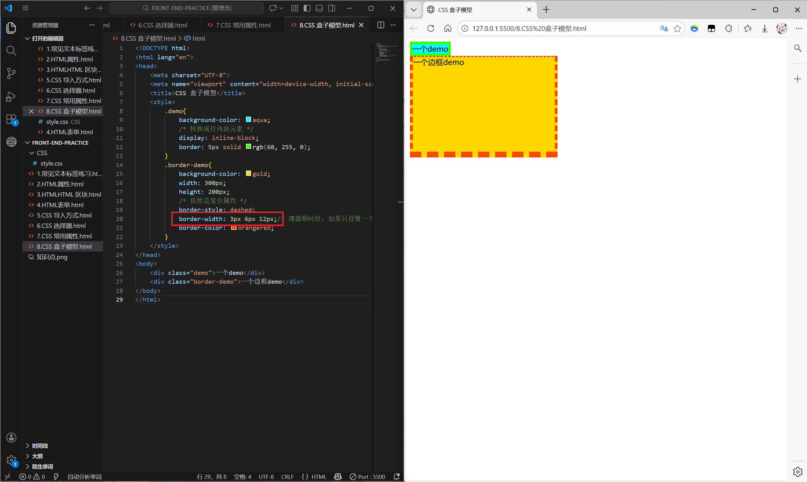This screenshot has height=482, width=807.
Task: Open Run and Debug view
Action: pyautogui.click(x=11, y=96)
